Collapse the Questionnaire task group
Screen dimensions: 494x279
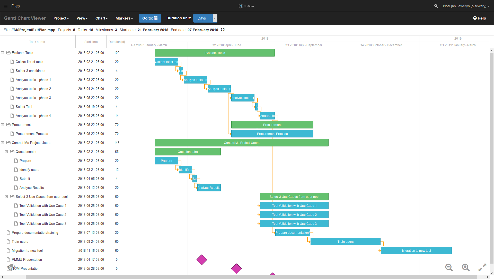pyautogui.click(x=7, y=152)
